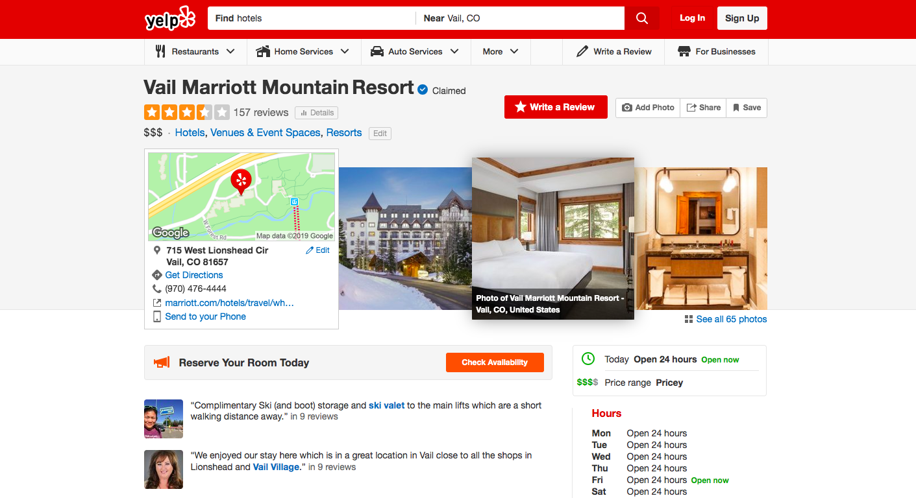Click Details next to the star rating
The height and width of the screenshot is (498, 916).
tap(316, 112)
